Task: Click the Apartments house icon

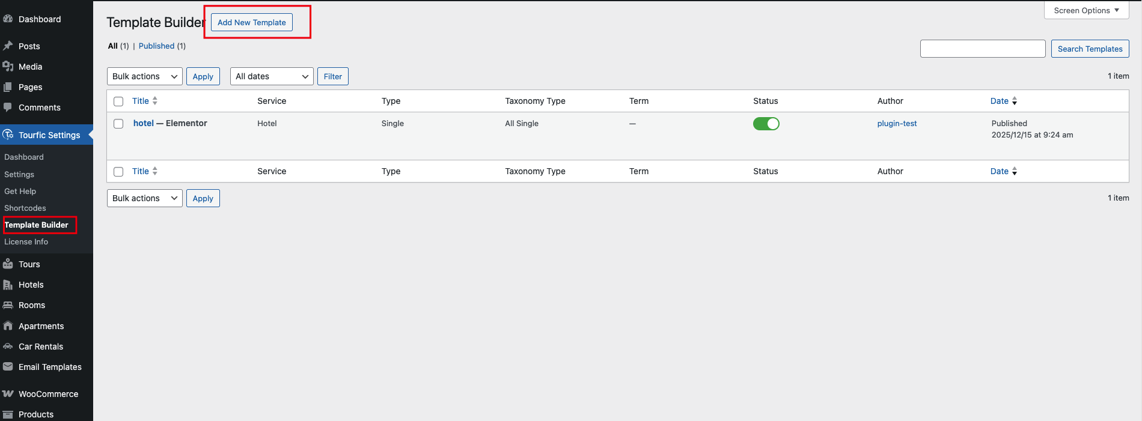Action: click(x=8, y=326)
